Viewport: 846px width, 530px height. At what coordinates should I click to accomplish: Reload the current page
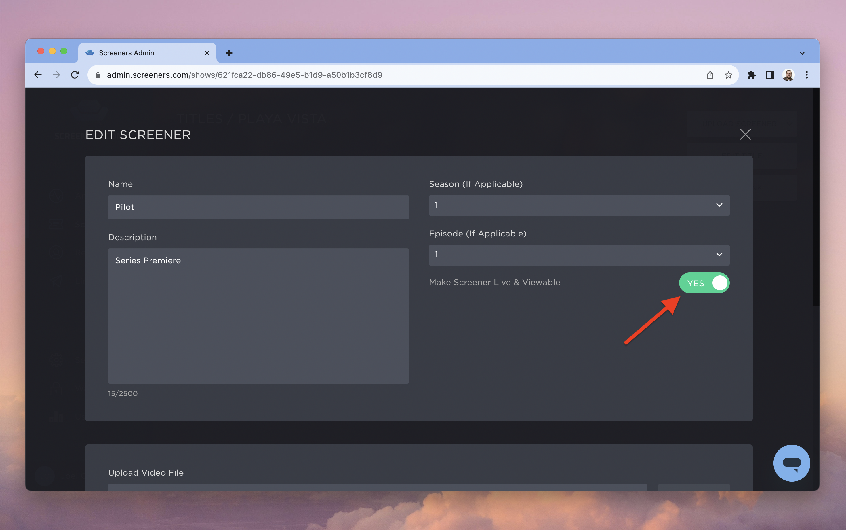pos(75,75)
